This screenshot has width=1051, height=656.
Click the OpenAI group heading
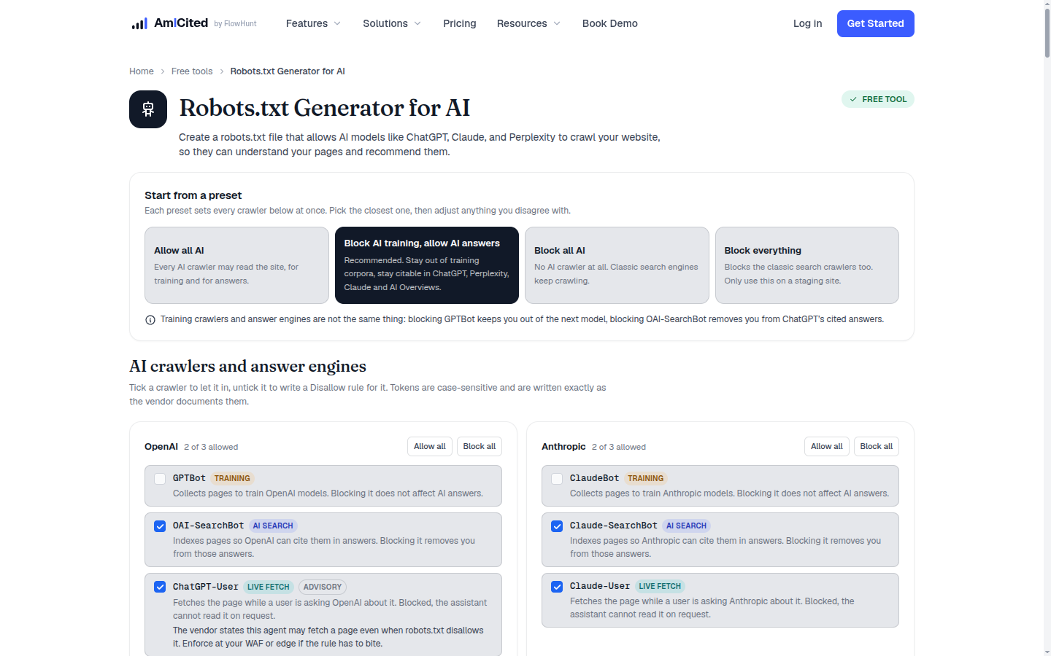pos(161,447)
